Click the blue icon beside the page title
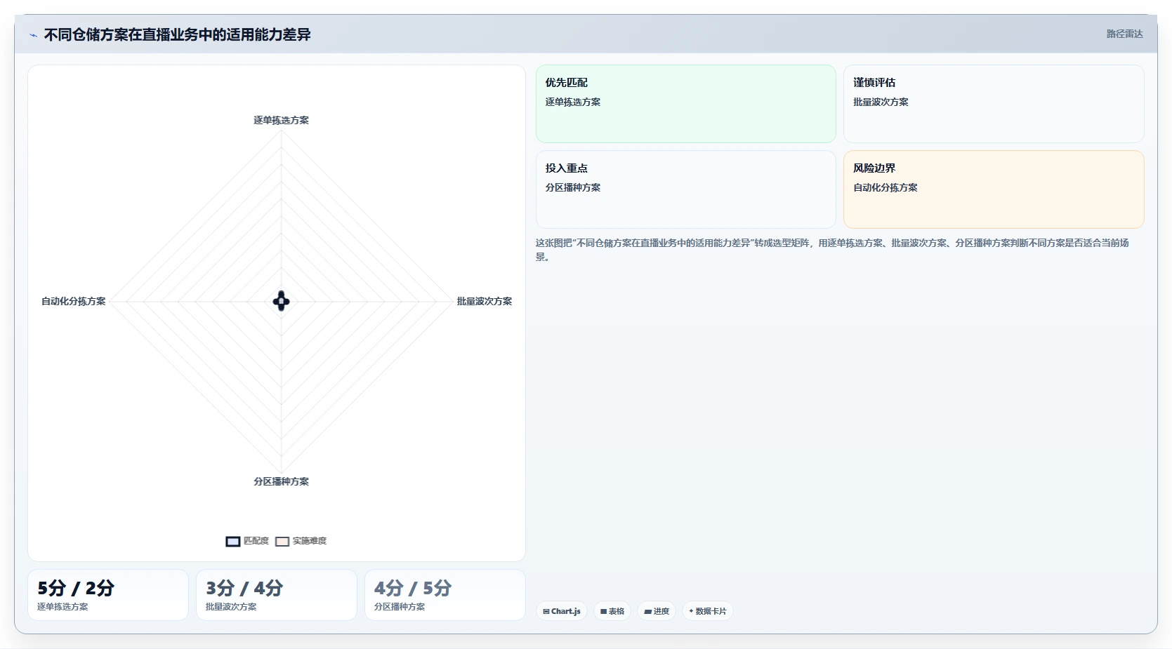 point(34,35)
